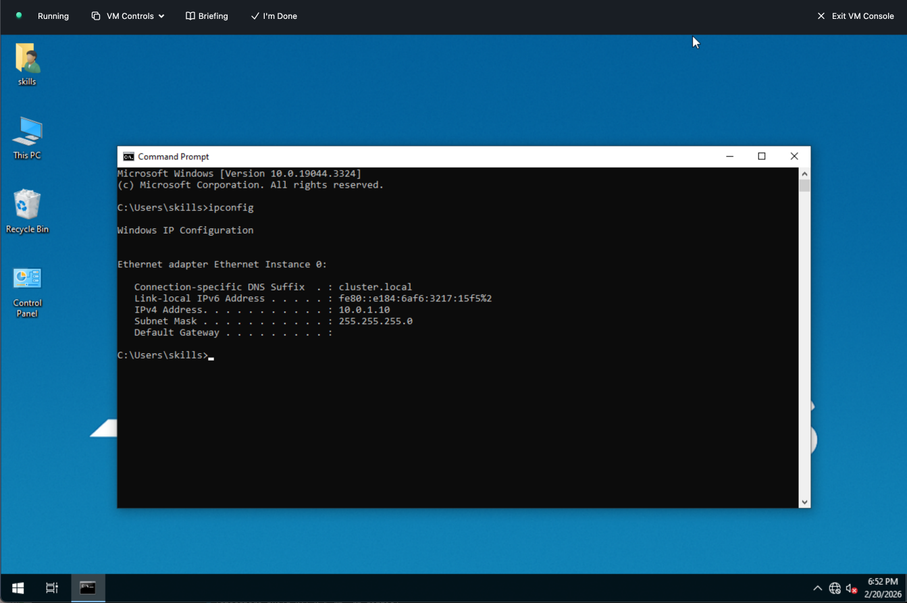
Task: Click the subnet mask 255.255.255.0
Action: click(x=375, y=321)
